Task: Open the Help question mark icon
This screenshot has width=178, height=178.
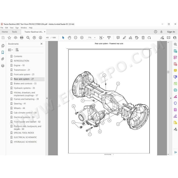Action: point(156,32)
